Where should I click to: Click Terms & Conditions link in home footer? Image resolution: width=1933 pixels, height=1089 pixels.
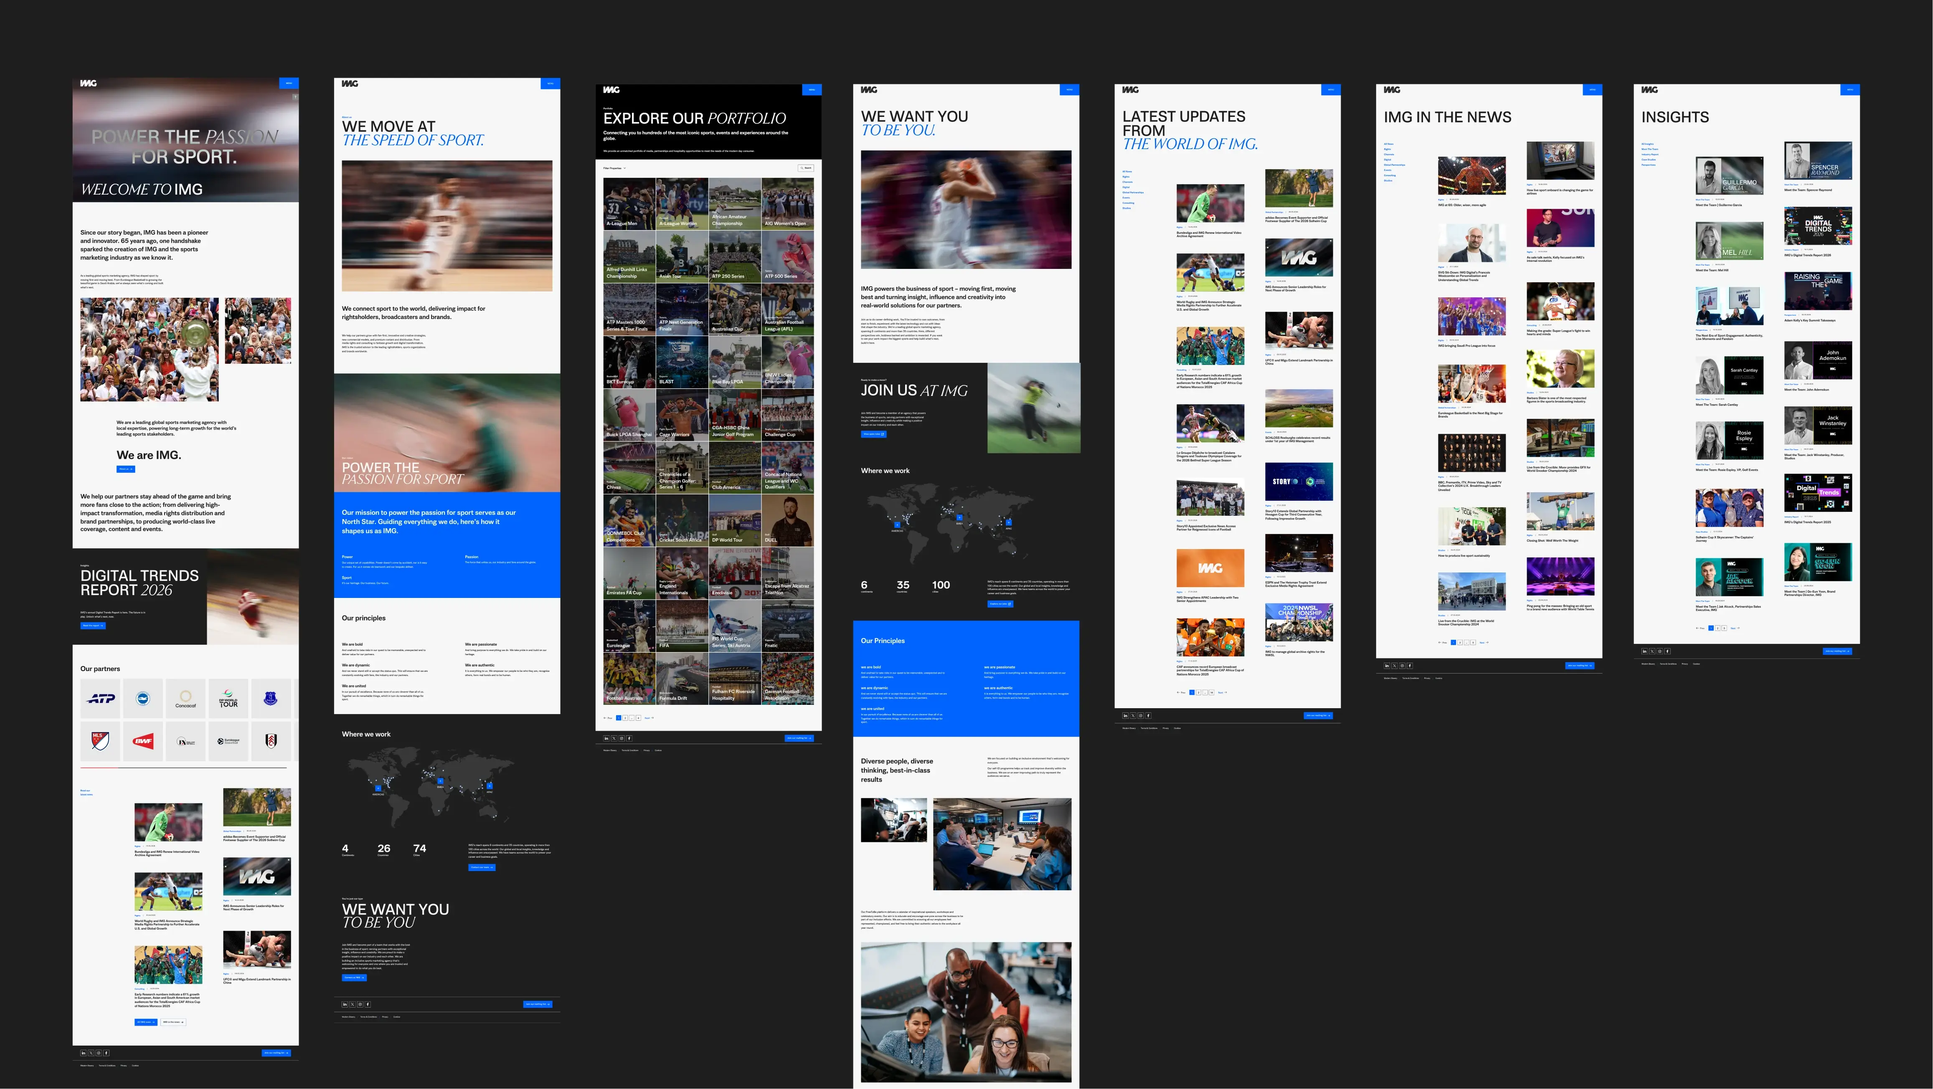(107, 1065)
